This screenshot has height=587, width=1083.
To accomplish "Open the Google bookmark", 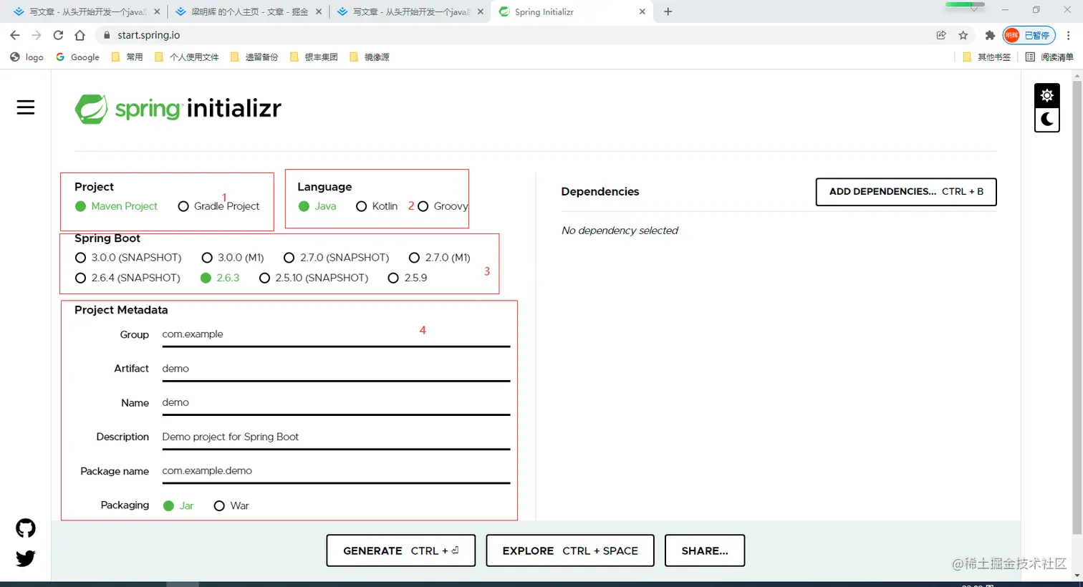I will tap(78, 57).
